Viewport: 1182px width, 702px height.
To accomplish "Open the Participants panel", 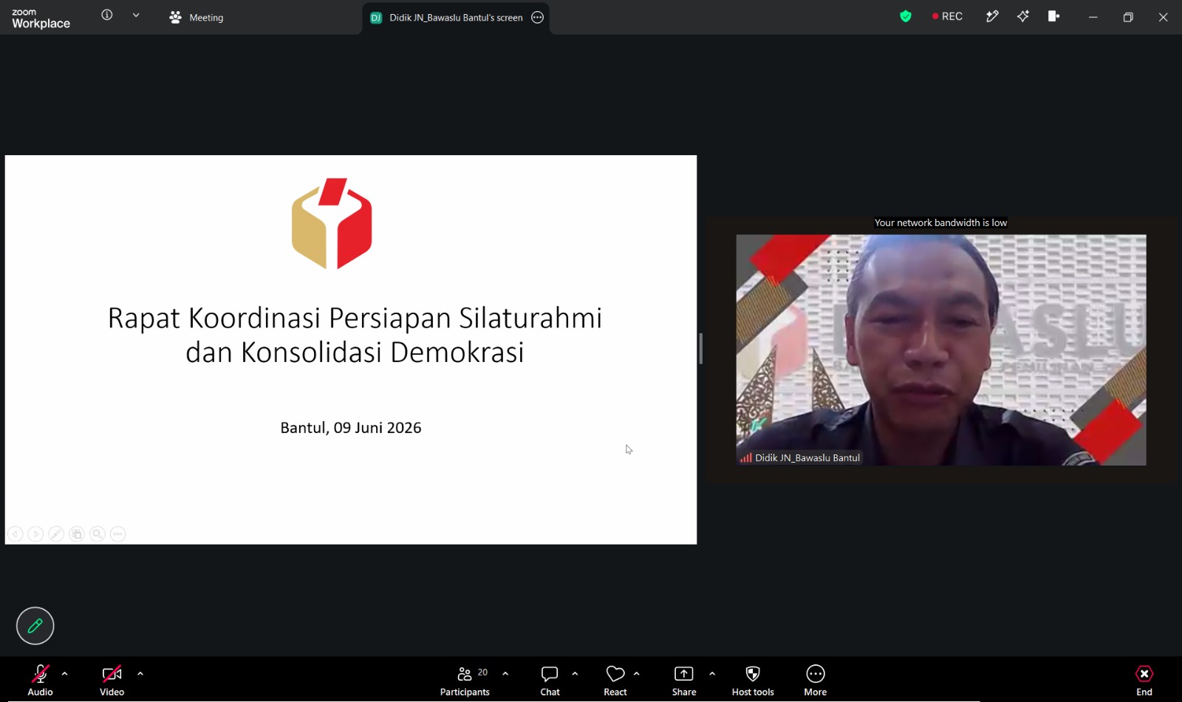I will click(x=465, y=680).
